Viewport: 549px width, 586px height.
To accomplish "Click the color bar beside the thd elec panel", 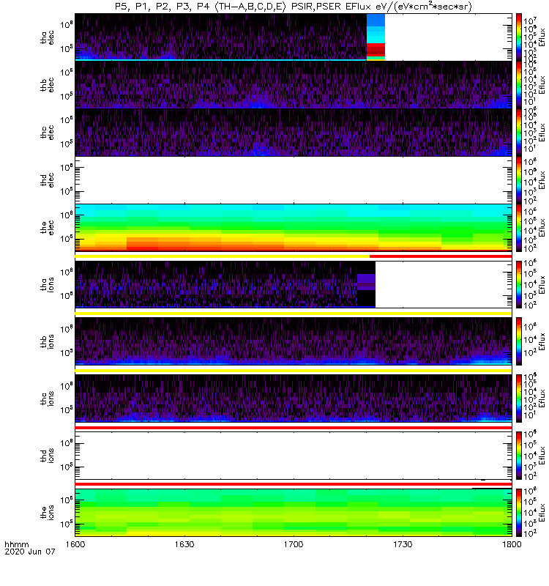I will tap(519, 179).
